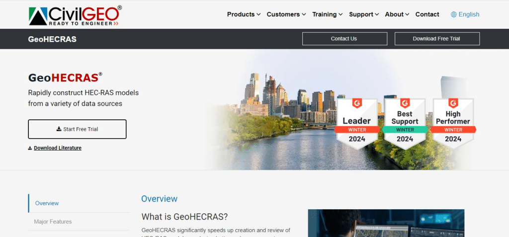The height and width of the screenshot is (237, 509).
Task: Click the CivilGEO logo
Action: (75, 15)
